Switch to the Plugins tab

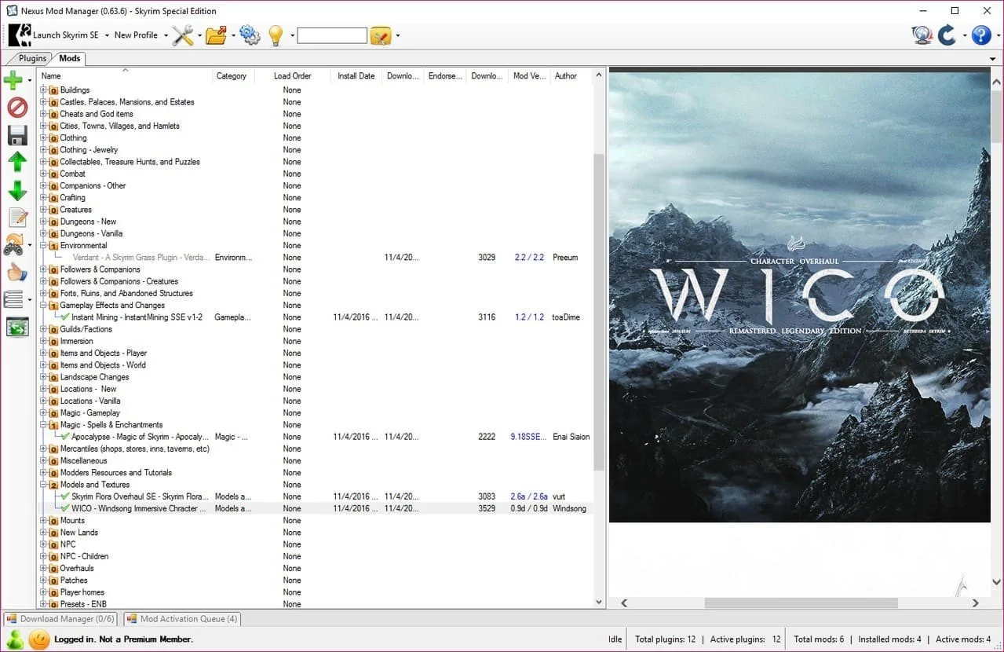(31, 58)
